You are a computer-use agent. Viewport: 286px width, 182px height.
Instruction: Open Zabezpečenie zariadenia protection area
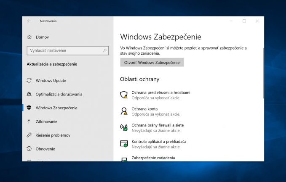(153, 158)
